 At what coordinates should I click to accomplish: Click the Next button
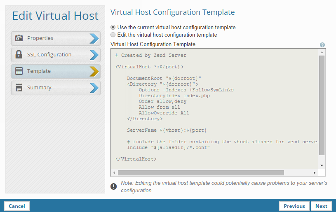click(x=321, y=206)
